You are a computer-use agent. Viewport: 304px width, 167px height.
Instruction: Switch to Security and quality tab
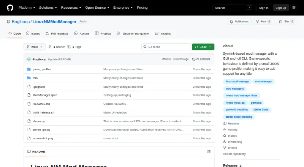(x=133, y=33)
